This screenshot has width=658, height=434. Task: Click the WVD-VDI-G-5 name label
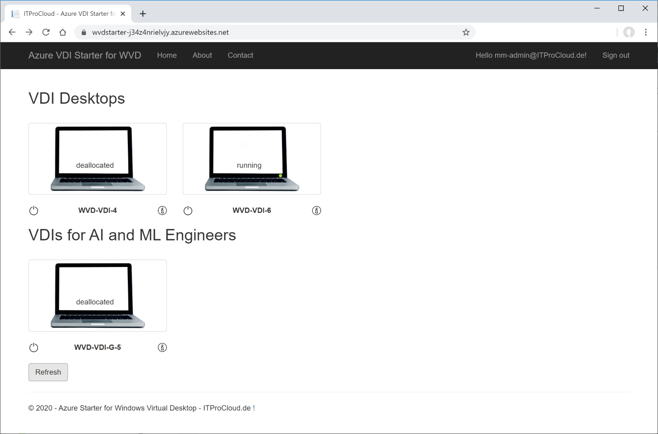(98, 347)
